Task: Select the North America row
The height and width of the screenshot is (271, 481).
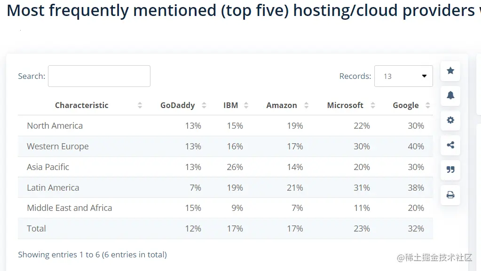Action: pos(55,126)
